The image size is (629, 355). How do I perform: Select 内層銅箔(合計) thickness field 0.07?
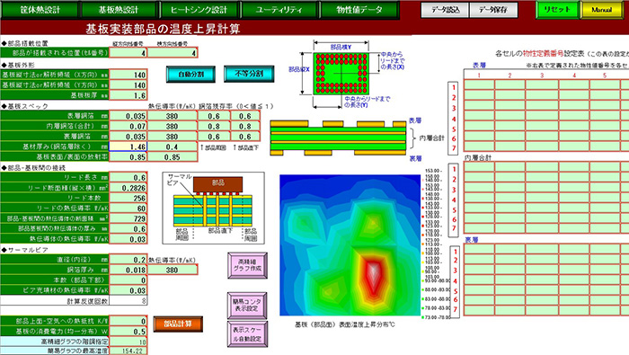tap(128, 127)
